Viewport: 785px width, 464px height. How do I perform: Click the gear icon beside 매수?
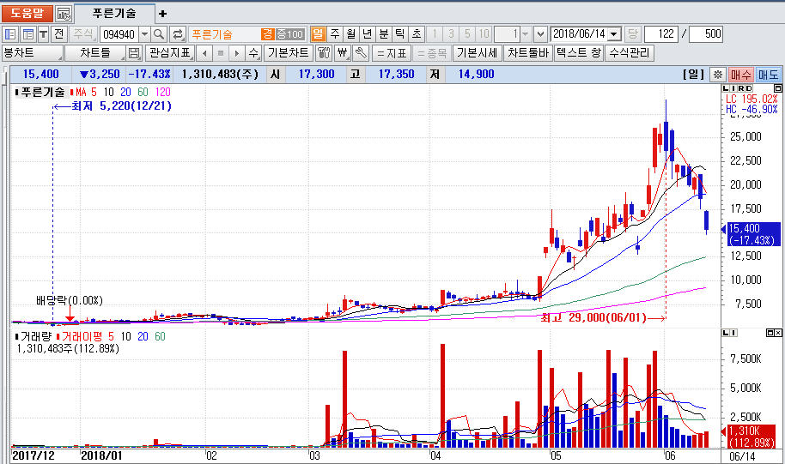(x=718, y=75)
